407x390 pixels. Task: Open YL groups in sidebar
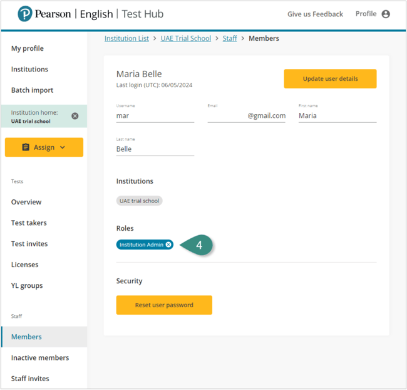pos(27,285)
